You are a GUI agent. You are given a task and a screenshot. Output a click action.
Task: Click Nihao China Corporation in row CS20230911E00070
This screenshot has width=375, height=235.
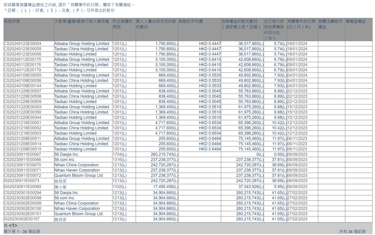(x=76, y=165)
